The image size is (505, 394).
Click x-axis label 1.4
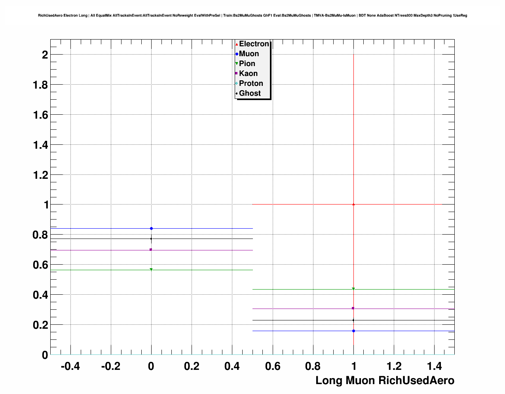point(434,366)
